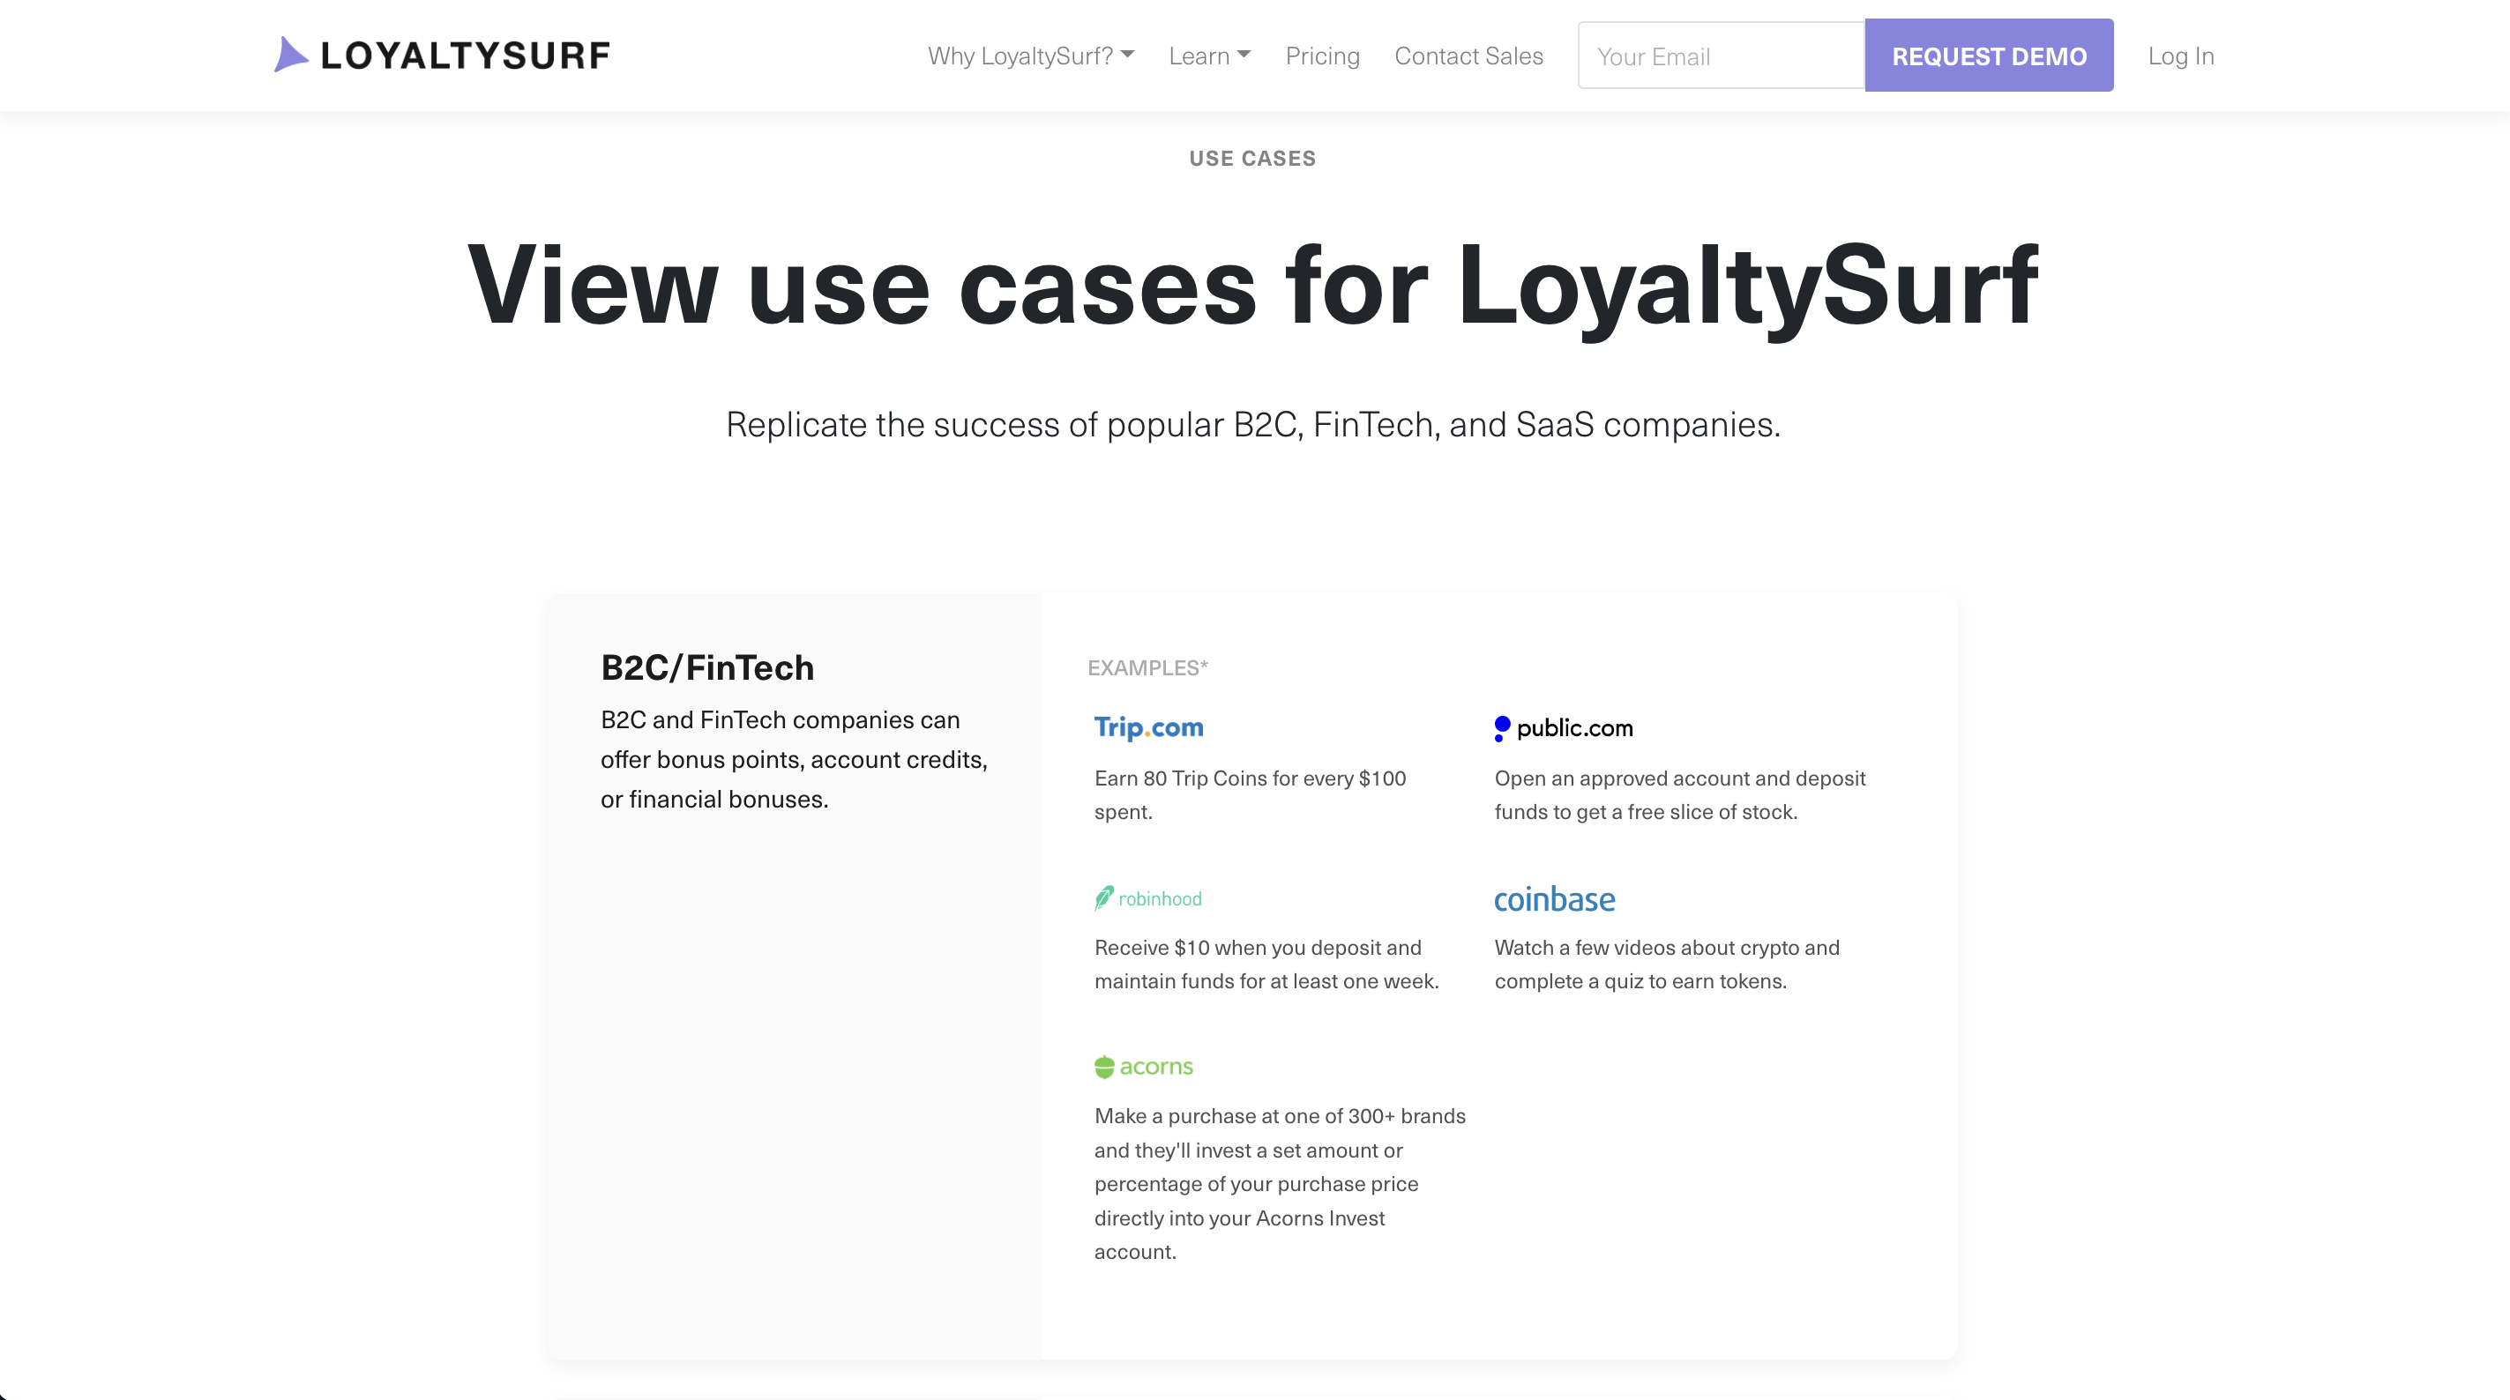2510x1400 pixels.
Task: Select Contact Sales in the navigation
Action: click(x=1468, y=56)
